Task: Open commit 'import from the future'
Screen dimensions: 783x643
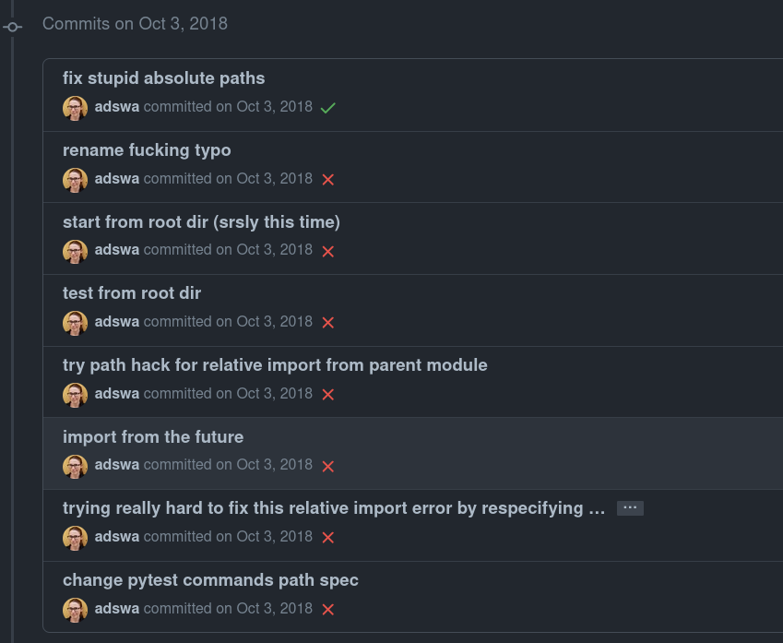Action: pos(153,437)
